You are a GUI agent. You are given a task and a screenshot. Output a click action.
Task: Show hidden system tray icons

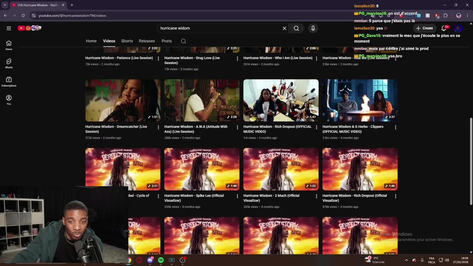(406, 260)
